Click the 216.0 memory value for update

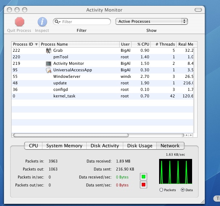point(188,83)
